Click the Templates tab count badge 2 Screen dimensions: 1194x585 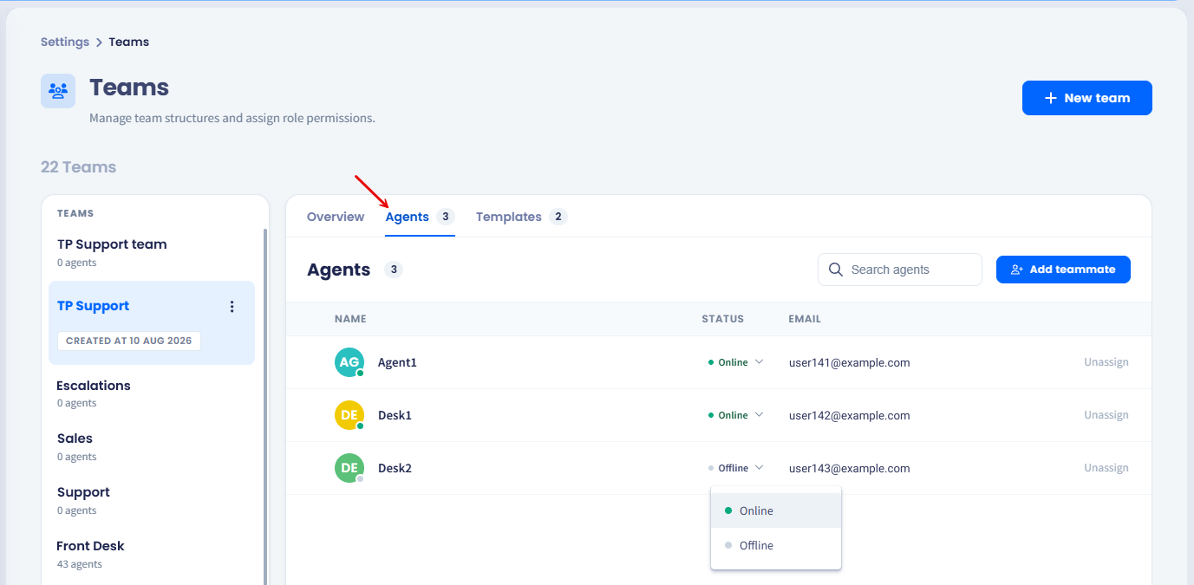[x=558, y=217]
